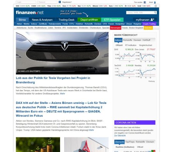Click the mobile phone icon next to Mobil
The height and width of the screenshot is (152, 173).
pyautogui.click(x=155, y=2)
